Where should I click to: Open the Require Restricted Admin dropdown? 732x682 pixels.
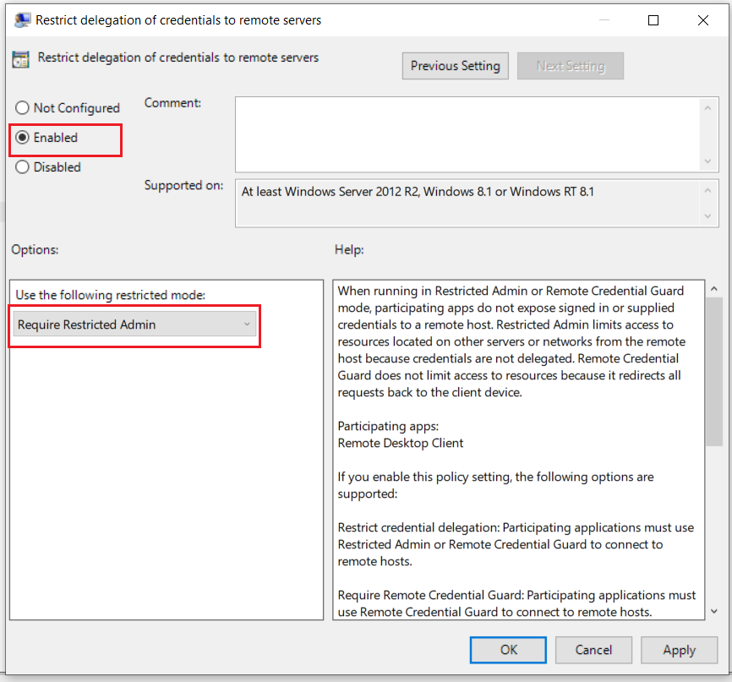(135, 325)
